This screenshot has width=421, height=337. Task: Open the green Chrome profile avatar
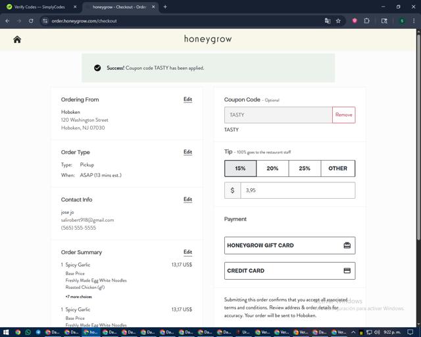point(402,21)
